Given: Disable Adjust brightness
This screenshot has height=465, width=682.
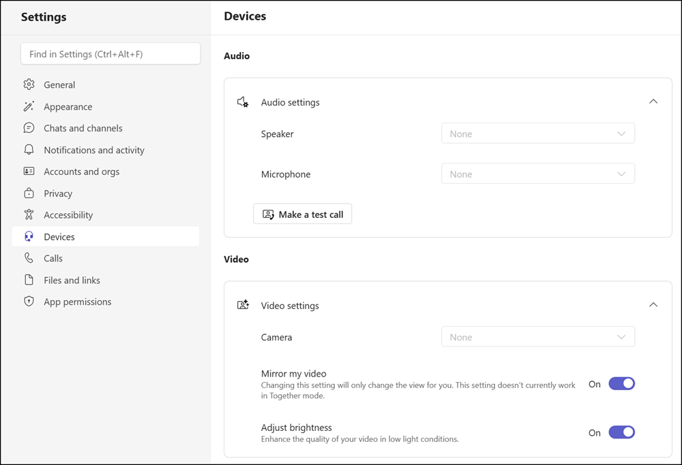Looking at the screenshot, I should (x=621, y=432).
